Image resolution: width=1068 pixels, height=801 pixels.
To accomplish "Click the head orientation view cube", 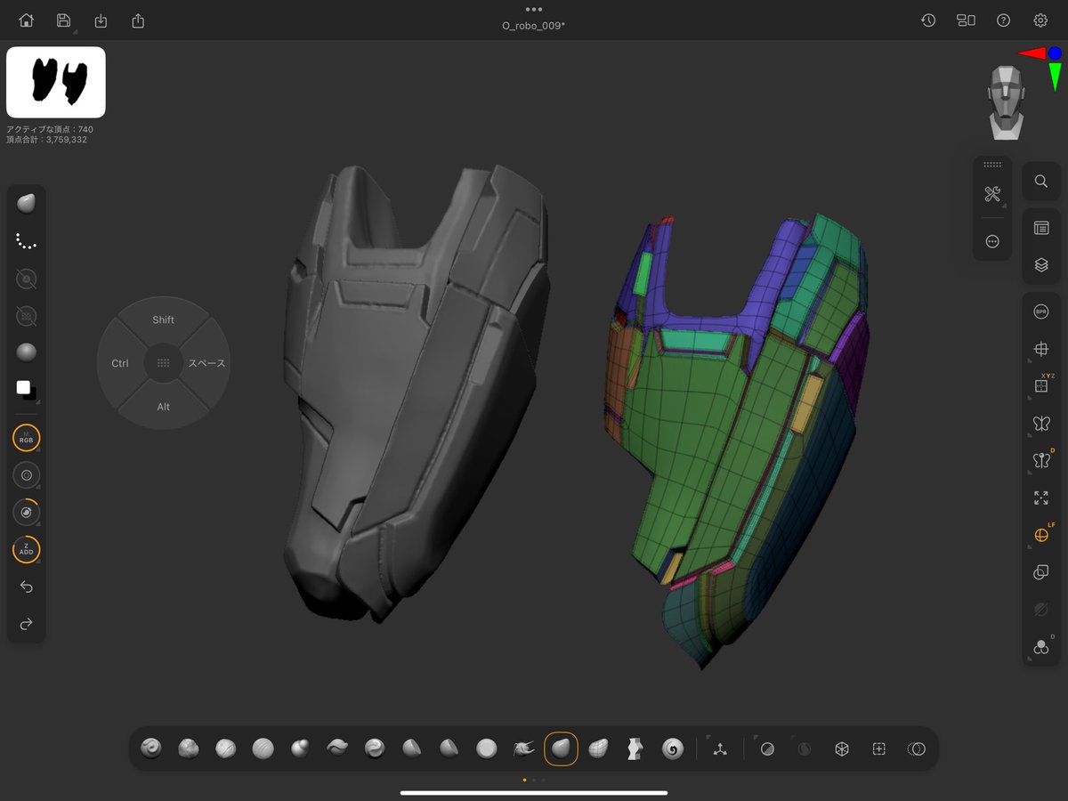I will point(1006,102).
